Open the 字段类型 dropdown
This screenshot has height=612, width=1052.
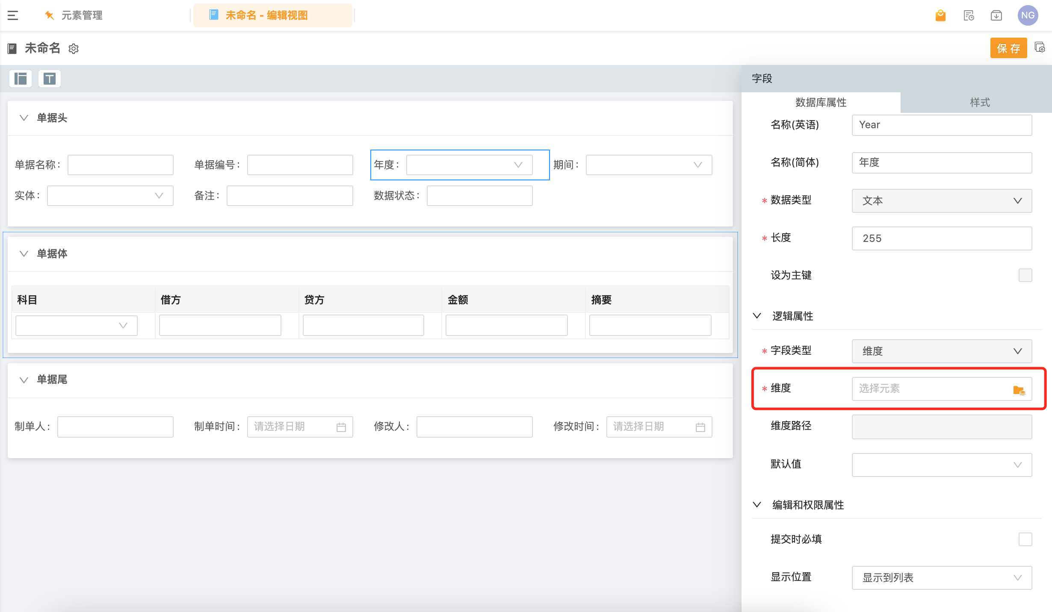tap(942, 351)
